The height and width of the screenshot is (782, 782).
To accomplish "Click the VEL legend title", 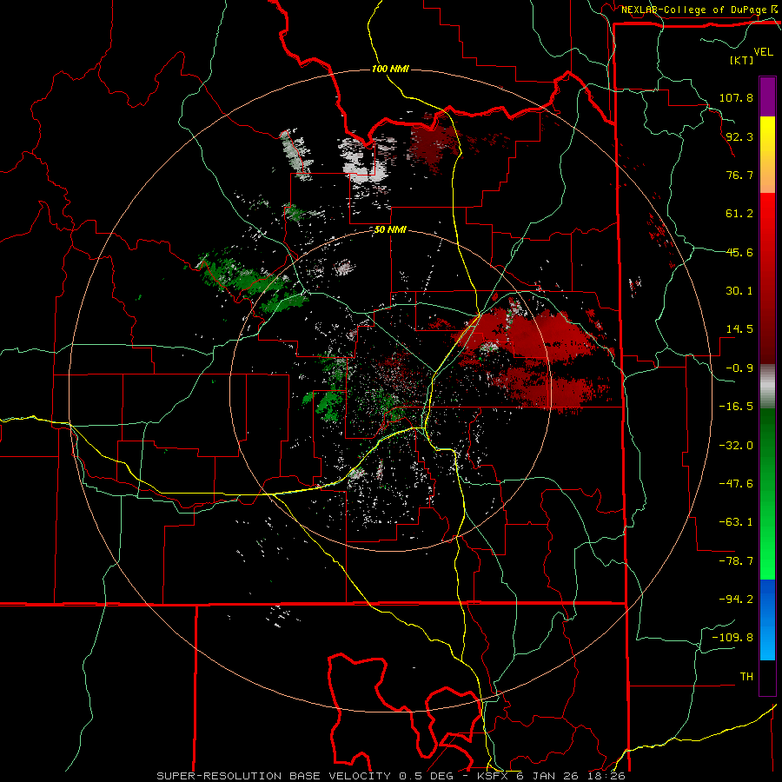I will [x=763, y=52].
